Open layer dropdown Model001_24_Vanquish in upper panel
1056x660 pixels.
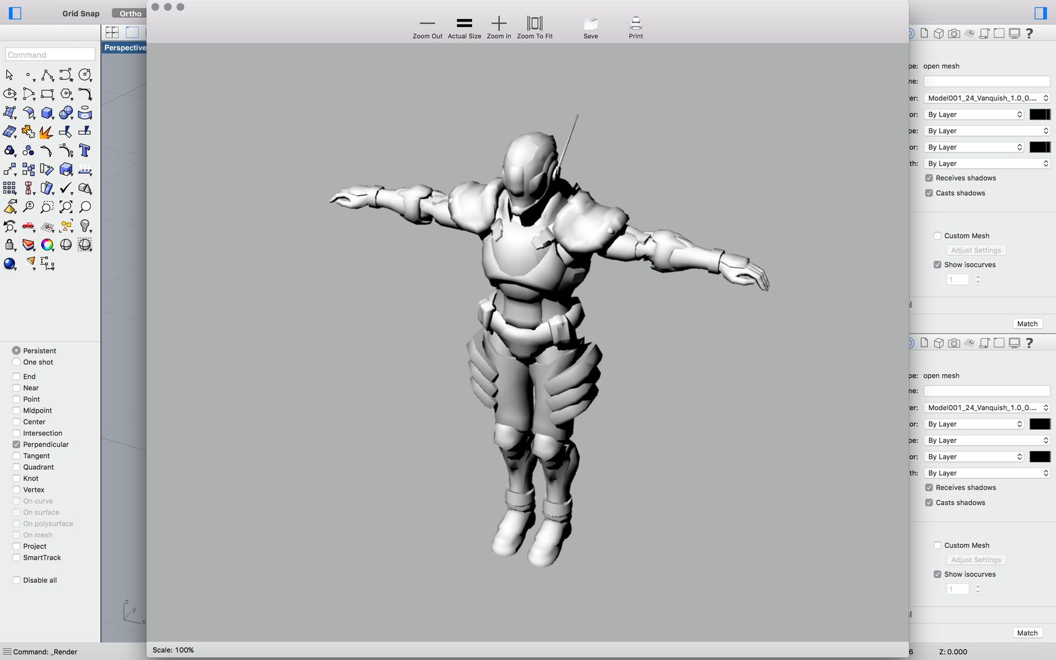[x=987, y=98]
